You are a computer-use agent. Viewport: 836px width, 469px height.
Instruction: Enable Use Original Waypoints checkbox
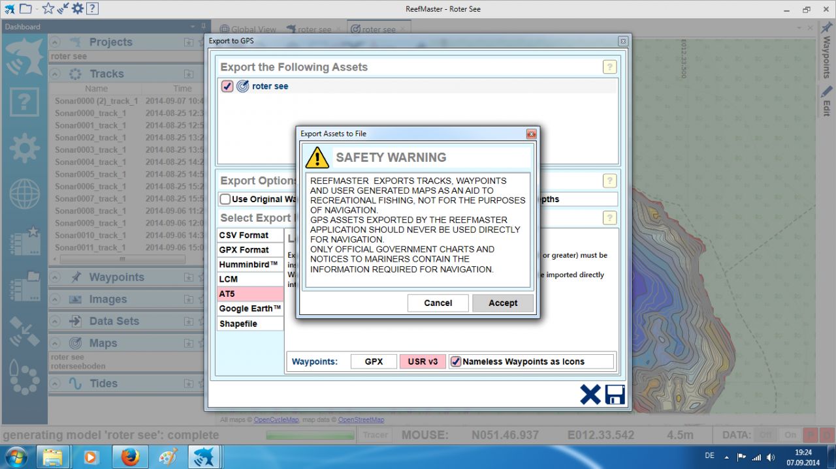click(225, 199)
